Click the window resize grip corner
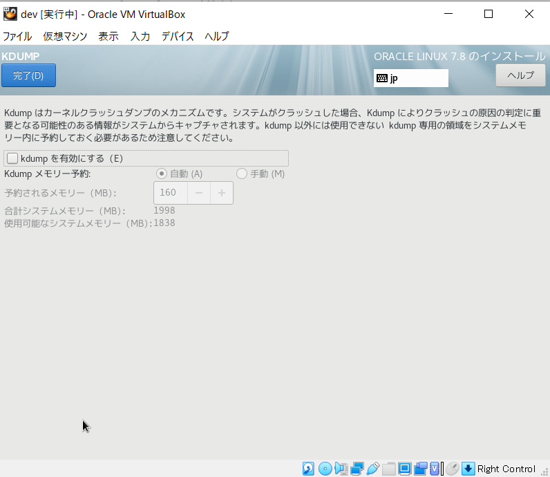 click(544, 472)
